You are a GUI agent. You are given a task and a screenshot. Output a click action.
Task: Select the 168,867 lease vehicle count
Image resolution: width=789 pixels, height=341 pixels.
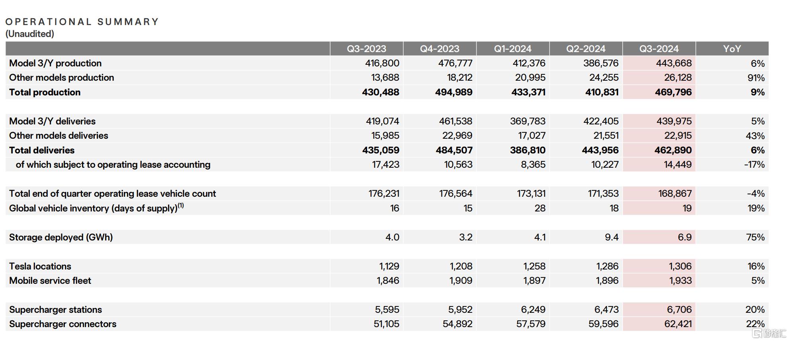(x=675, y=194)
